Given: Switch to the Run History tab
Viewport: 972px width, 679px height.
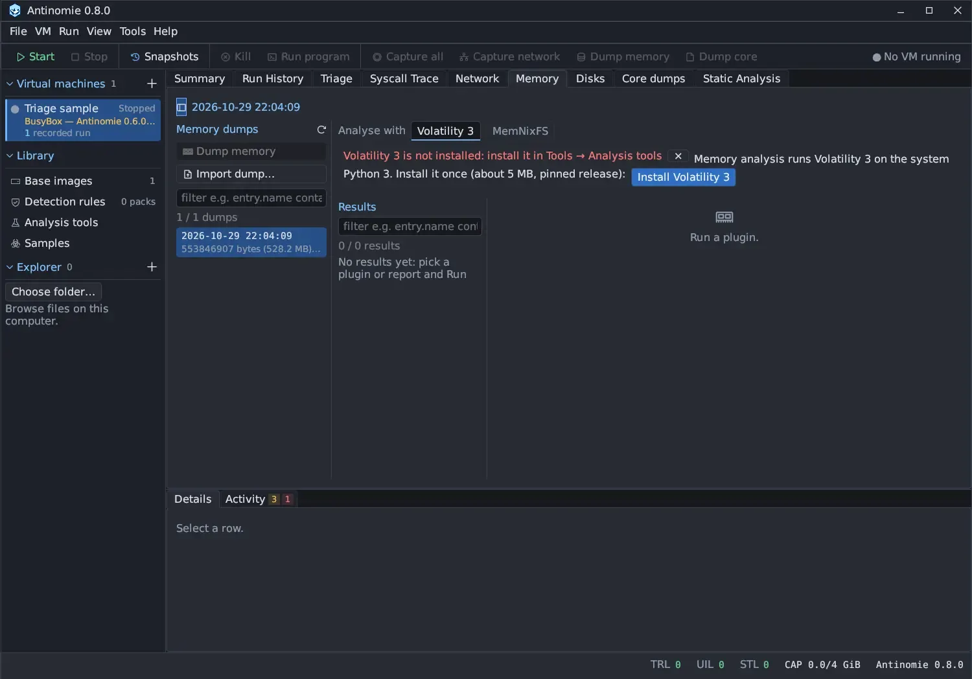Looking at the screenshot, I should tap(273, 78).
